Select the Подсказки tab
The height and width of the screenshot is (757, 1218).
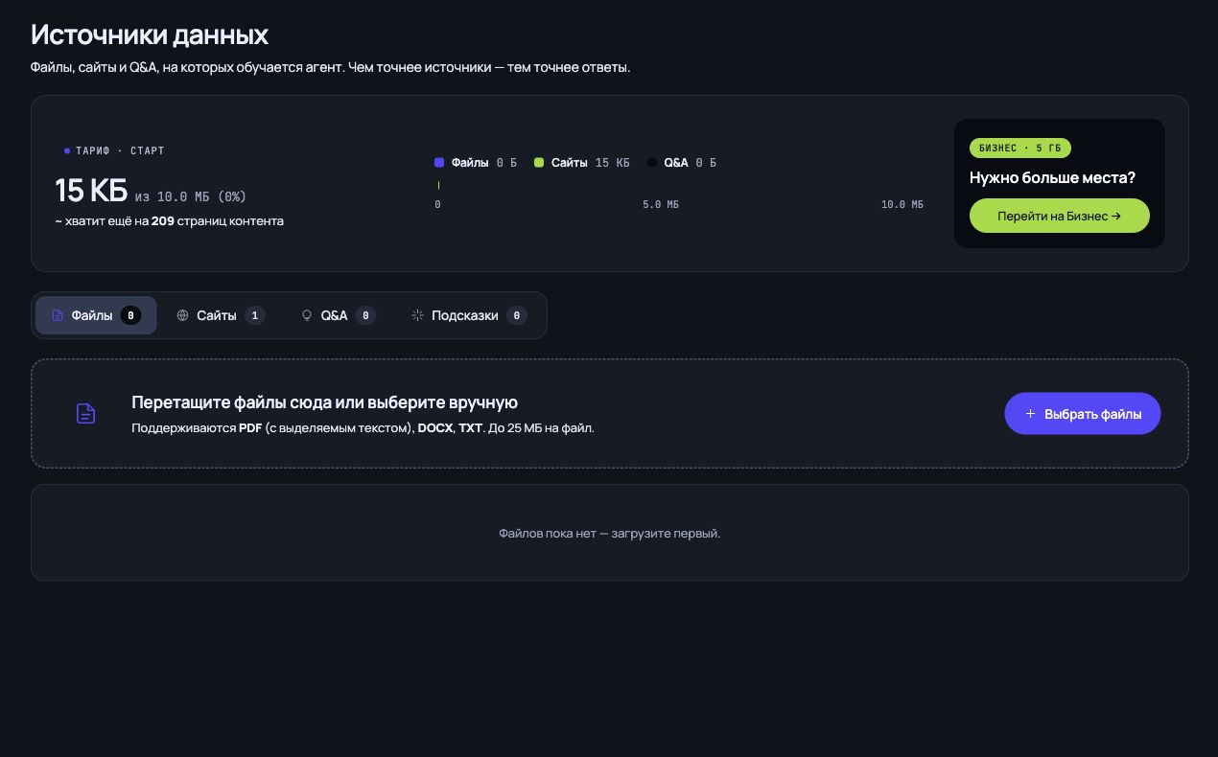click(469, 315)
